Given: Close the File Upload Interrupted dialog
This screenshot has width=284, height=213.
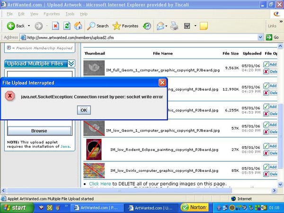Looking at the screenshot, I should click(x=162, y=82).
